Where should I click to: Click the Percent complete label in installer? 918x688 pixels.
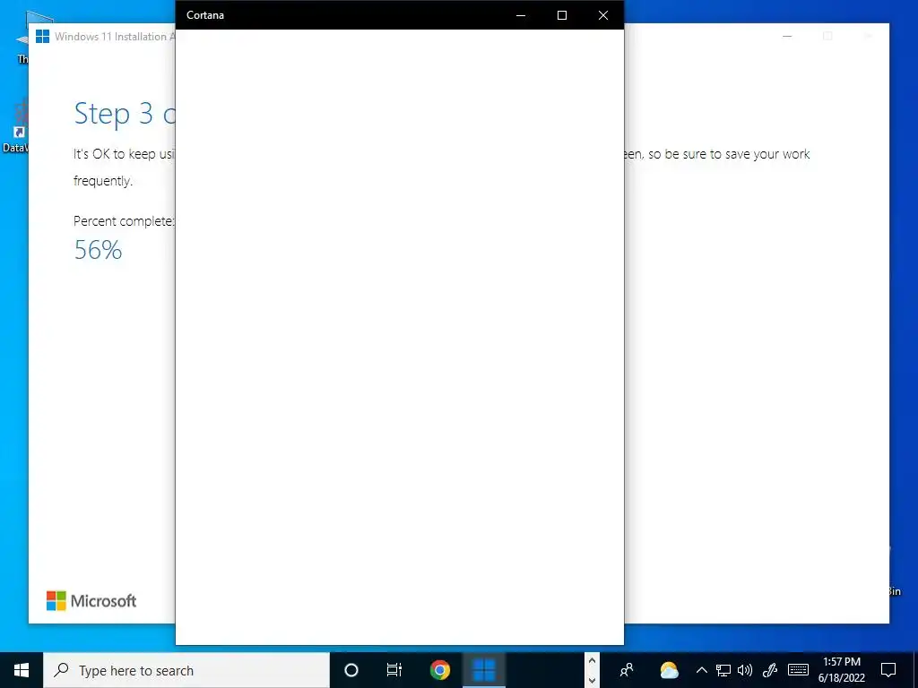pos(124,221)
